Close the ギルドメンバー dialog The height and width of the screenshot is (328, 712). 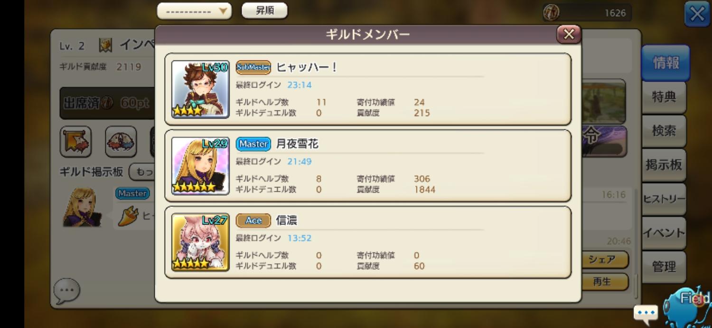(x=569, y=34)
